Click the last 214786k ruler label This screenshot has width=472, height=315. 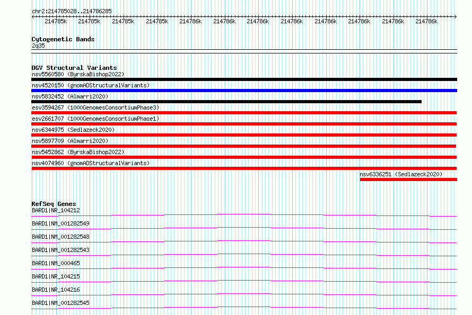coord(426,21)
